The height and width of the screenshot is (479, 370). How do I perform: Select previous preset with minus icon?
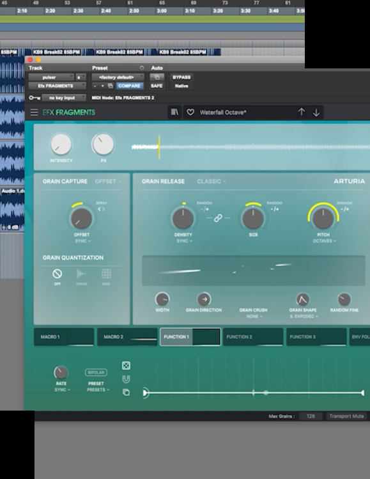[x=95, y=86]
